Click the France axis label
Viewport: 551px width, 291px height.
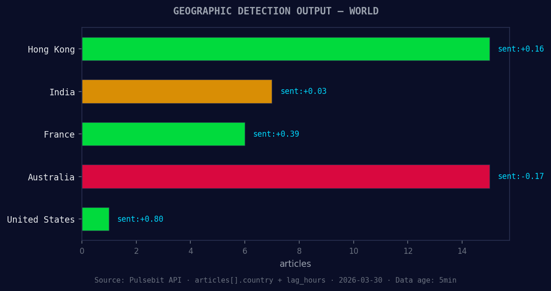pyautogui.click(x=59, y=134)
